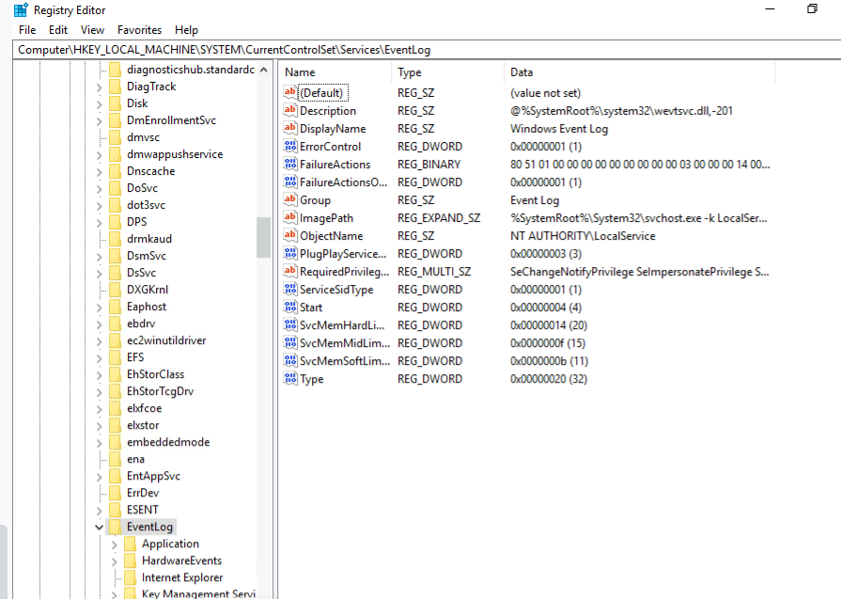Expand the embeddedmode key
This screenshot has height=599, width=841.
[100, 443]
